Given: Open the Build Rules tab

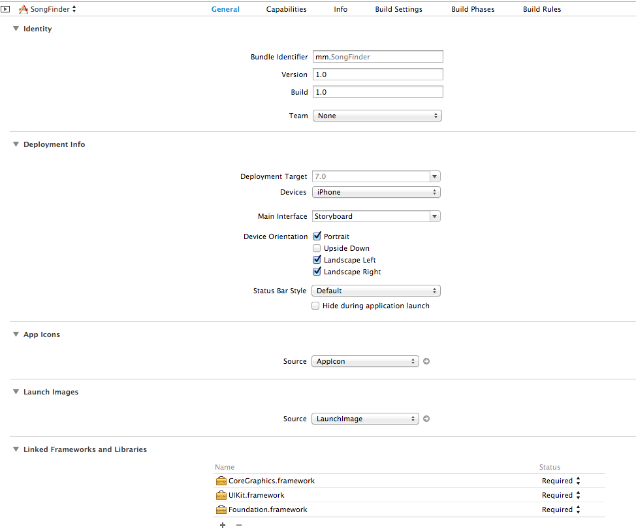Looking at the screenshot, I should tap(541, 9).
